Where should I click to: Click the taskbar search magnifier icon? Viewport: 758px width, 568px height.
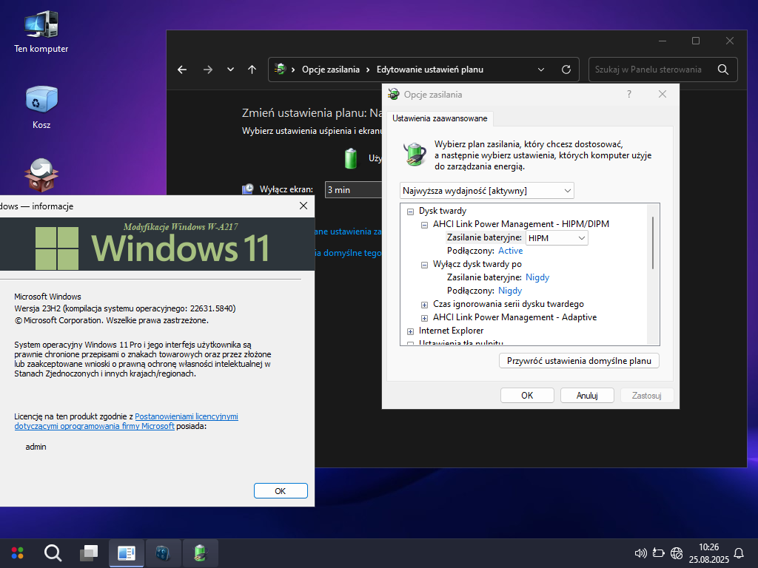click(x=53, y=552)
